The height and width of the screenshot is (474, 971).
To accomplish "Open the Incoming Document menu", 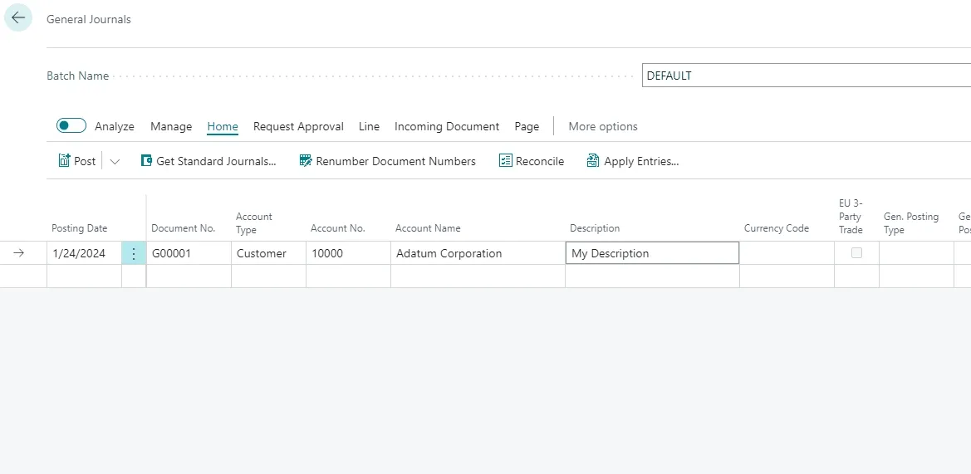I will 447,126.
